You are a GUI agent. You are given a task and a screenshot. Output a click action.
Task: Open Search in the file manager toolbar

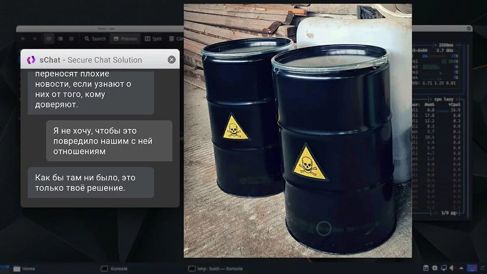95,39
